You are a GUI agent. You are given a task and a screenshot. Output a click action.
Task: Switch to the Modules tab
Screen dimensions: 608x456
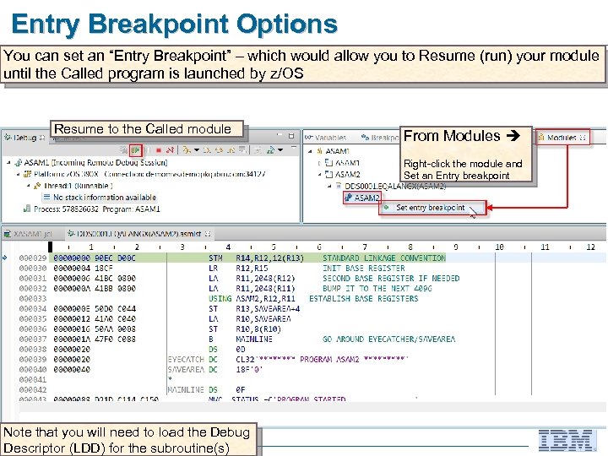(561, 138)
